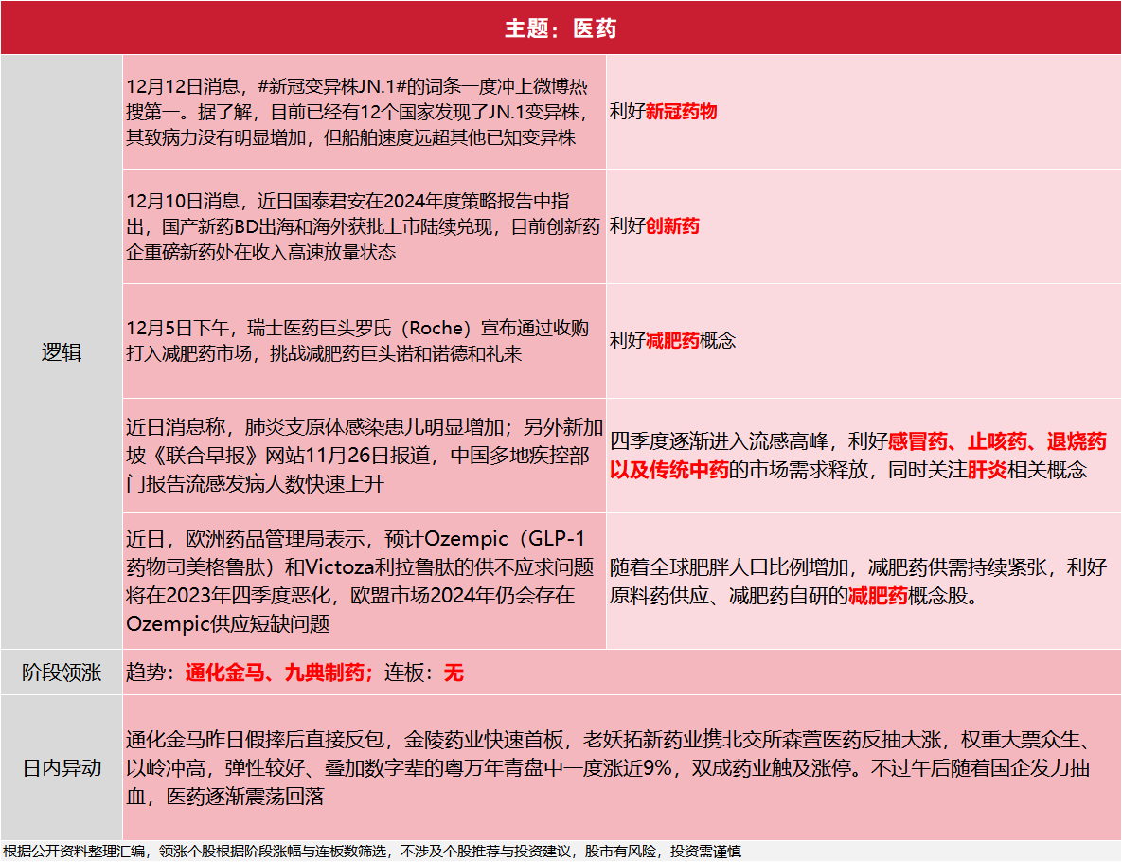Click red "通化金马、九典制药" in the 阶段领涨 row
Screen dimensions: 1122x862
pos(275,673)
